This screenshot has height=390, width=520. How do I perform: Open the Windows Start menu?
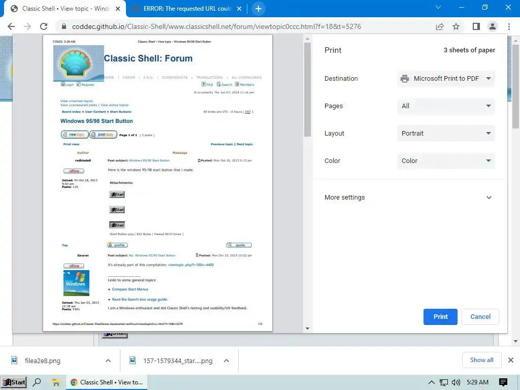(x=14, y=382)
